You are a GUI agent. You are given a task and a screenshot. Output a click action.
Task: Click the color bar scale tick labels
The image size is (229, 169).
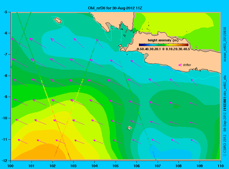click(x=163, y=49)
